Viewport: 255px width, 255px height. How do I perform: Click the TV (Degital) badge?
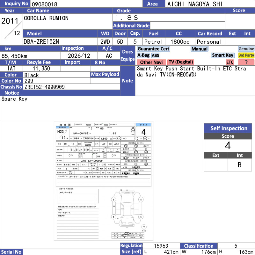[181, 62]
